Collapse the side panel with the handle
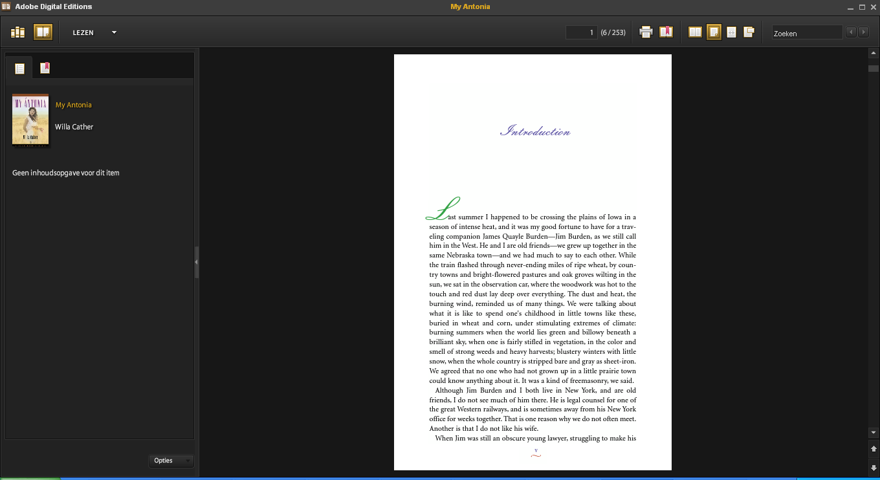Viewport: 880px width, 480px height. (x=197, y=261)
